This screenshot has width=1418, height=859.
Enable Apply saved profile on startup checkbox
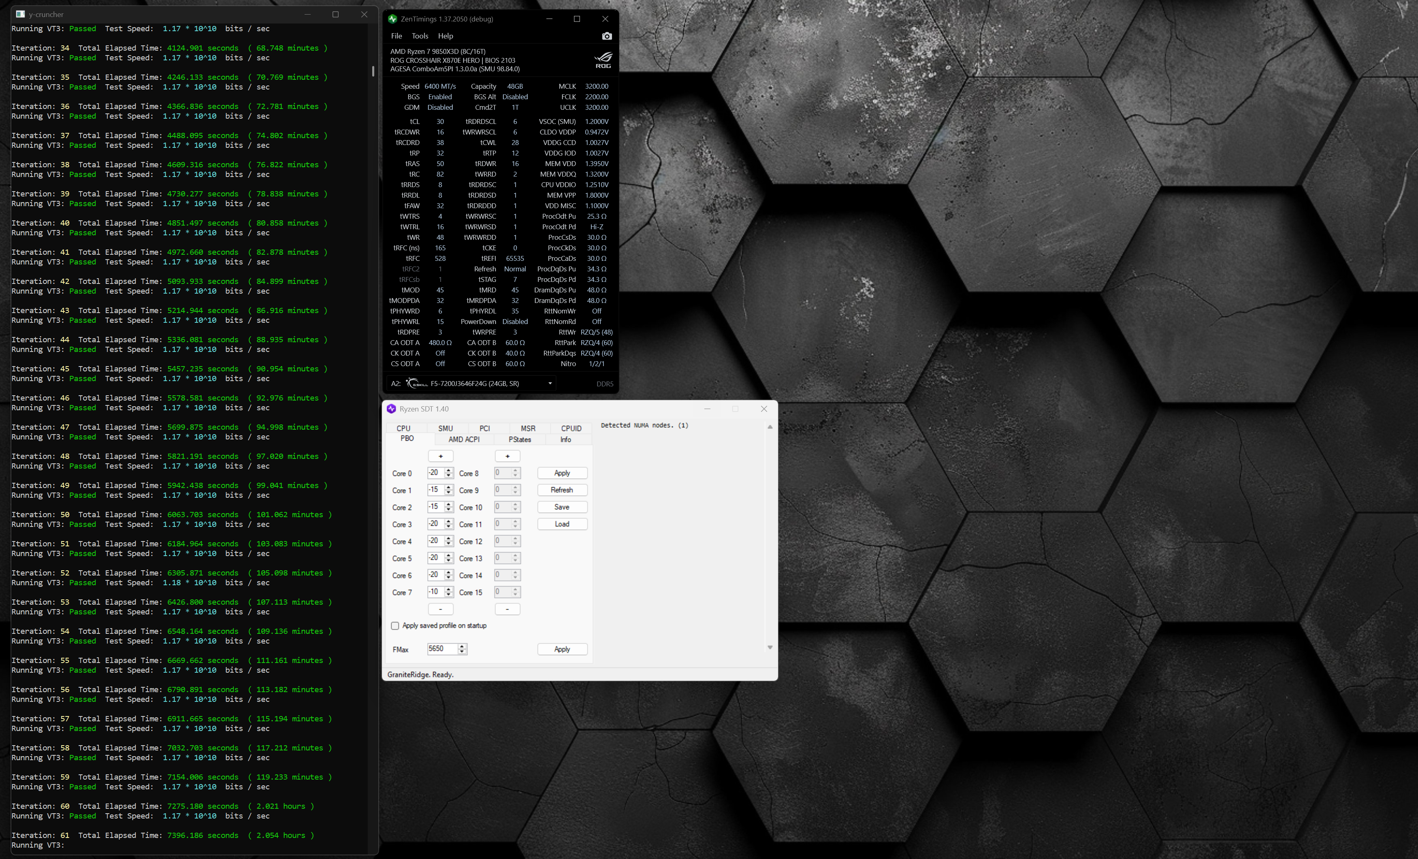point(395,625)
